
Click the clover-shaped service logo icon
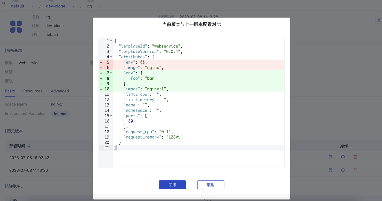16,27
